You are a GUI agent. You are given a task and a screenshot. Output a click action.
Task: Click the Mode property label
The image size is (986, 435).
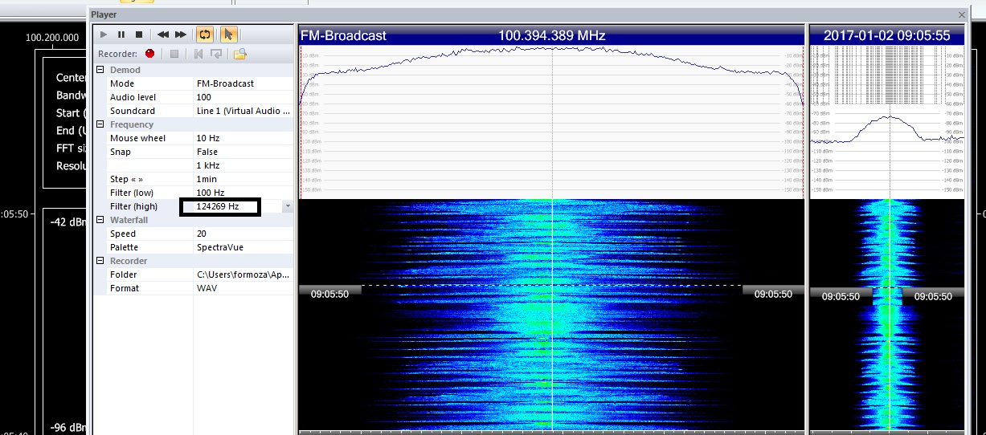click(x=122, y=83)
